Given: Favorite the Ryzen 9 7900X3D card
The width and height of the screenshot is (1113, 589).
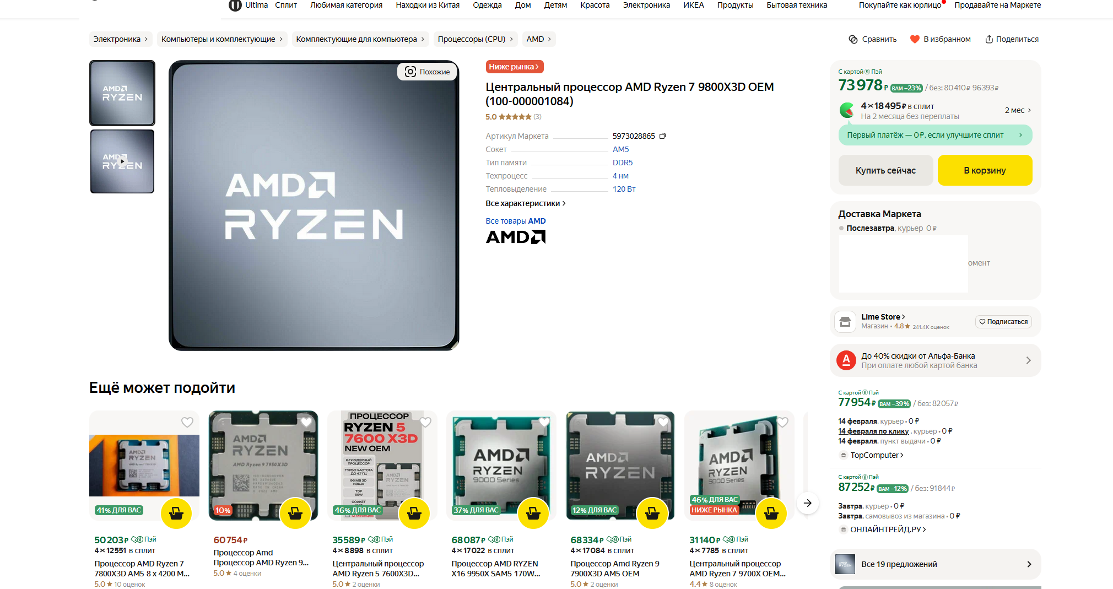Looking at the screenshot, I should coord(663,422).
